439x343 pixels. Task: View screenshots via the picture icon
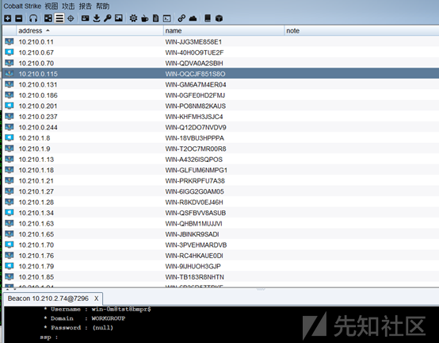tap(119, 18)
